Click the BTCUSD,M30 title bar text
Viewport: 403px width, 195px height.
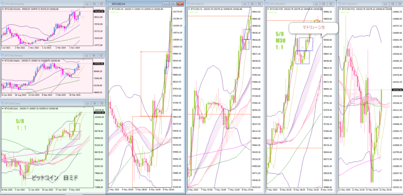[278, 4]
